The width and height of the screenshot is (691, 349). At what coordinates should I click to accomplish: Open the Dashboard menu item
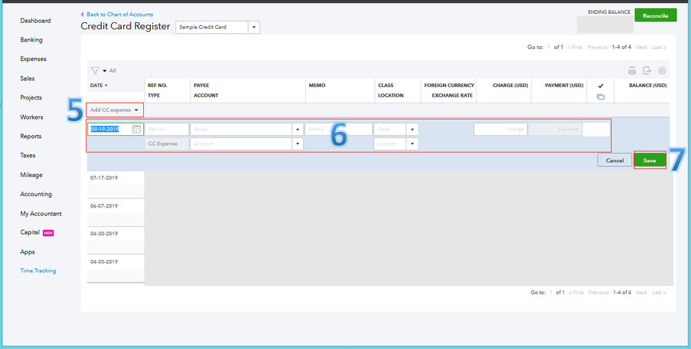pyautogui.click(x=35, y=21)
